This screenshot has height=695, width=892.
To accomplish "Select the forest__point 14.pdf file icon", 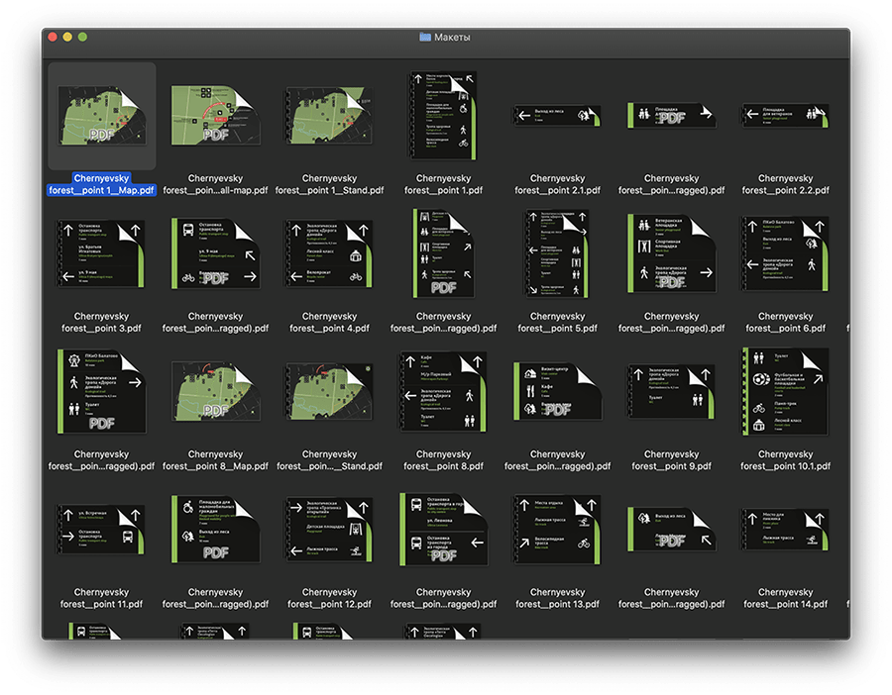I will pyautogui.click(x=785, y=529).
